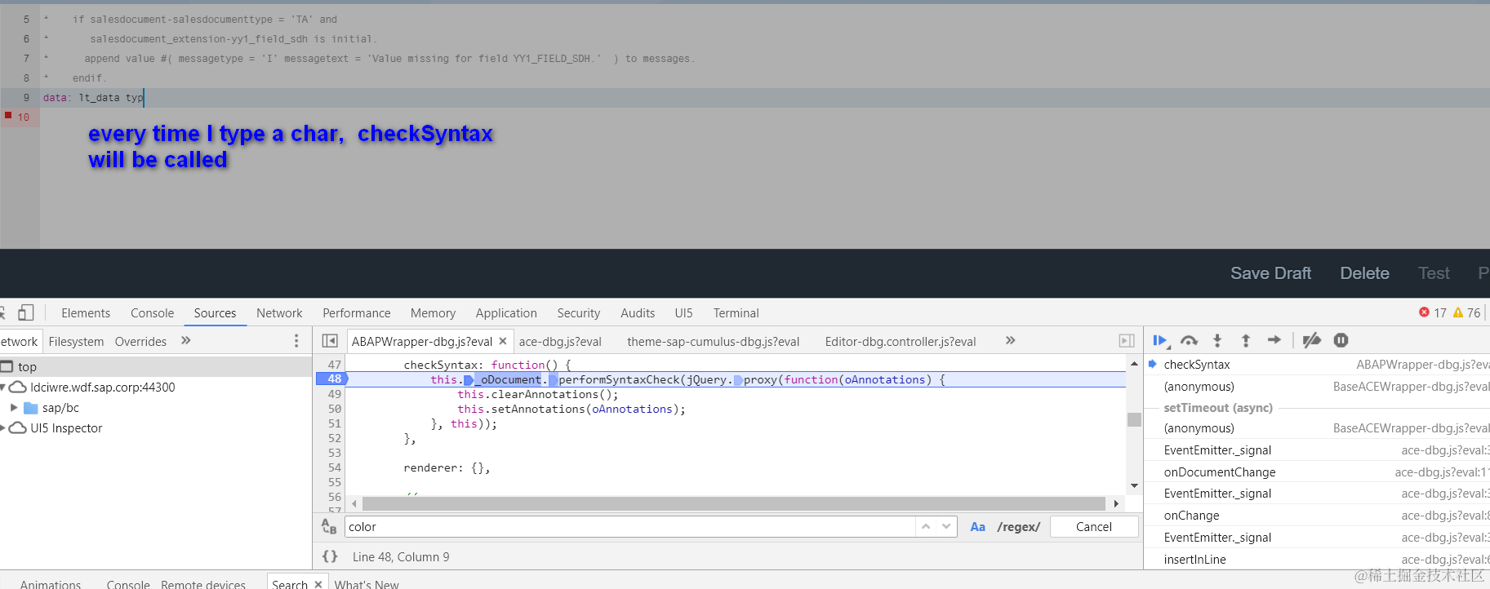The width and height of the screenshot is (1490, 589).
Task: Toggle breakpoint on line 48
Action: (x=331, y=379)
